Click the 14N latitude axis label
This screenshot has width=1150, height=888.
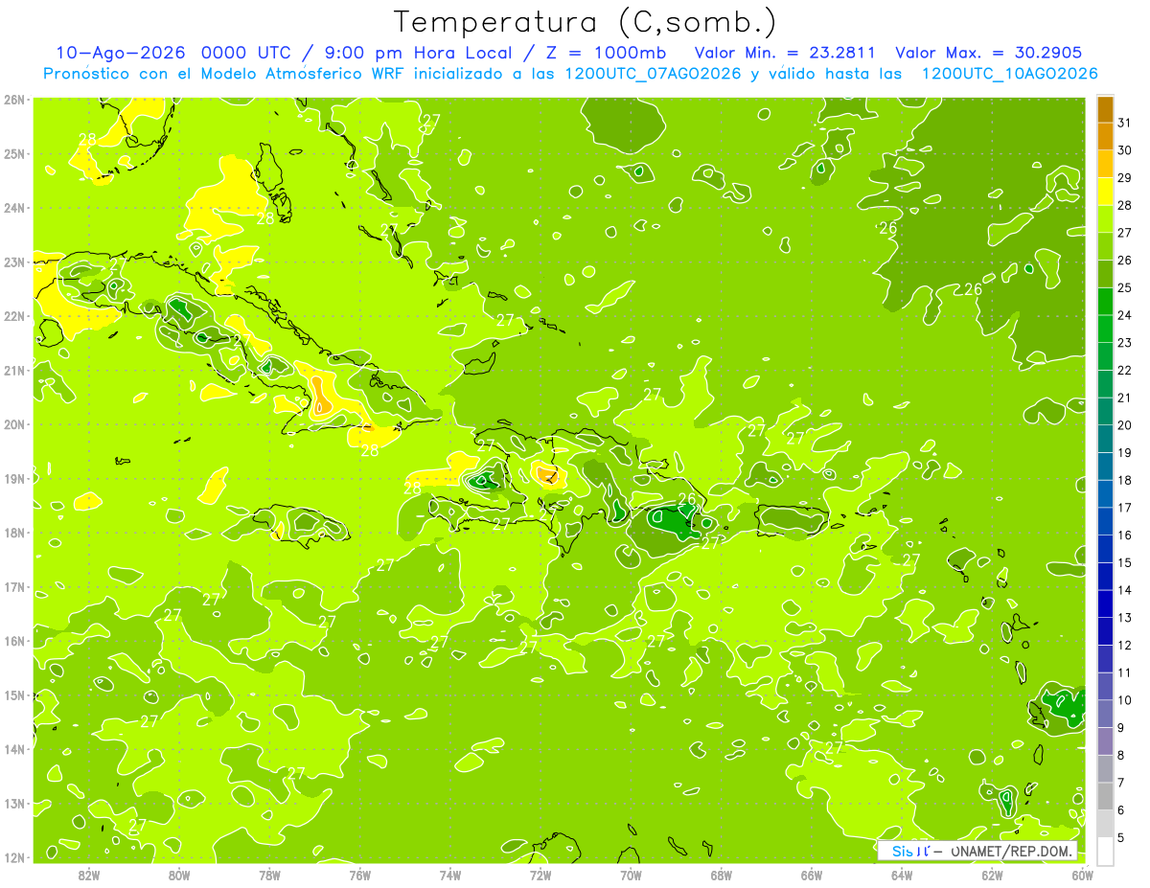(x=14, y=749)
